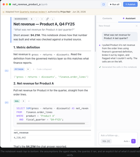This screenshot has width=140, height=157.
Task: Focus the Ask a follow-up input
Action: coord(118,135)
